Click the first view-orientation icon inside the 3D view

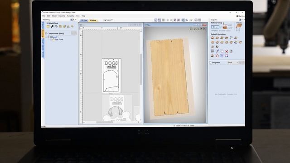(x=191, y=29)
